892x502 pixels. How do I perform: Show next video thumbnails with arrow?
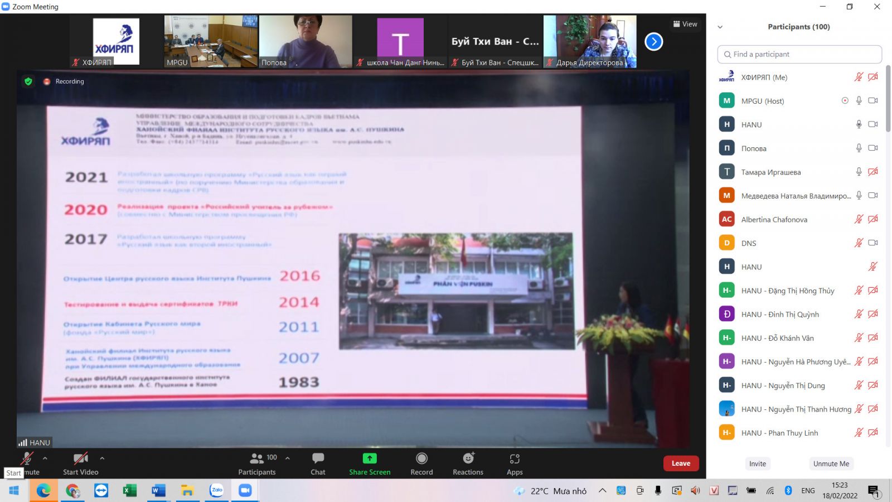coord(654,41)
